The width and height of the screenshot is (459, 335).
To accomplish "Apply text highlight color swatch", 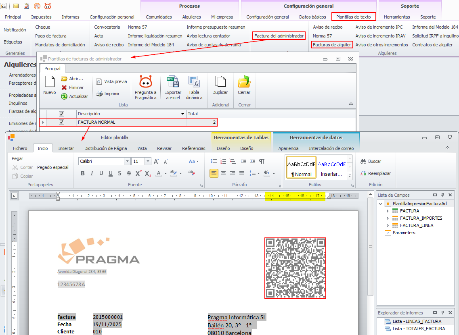I will 174,173.
